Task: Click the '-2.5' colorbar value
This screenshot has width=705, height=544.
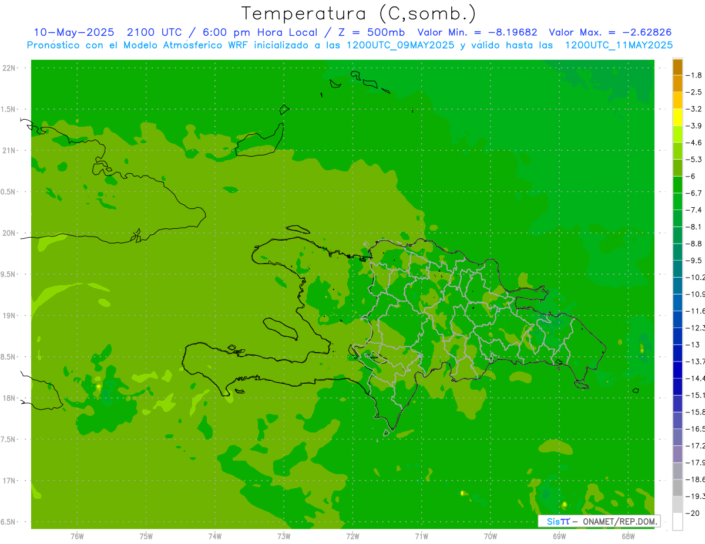Action: (694, 92)
